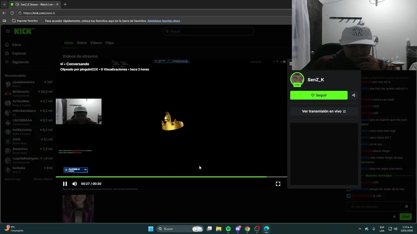417x234 pixels.
Task: Open SenZ_K profile avatar
Action: (x=297, y=80)
